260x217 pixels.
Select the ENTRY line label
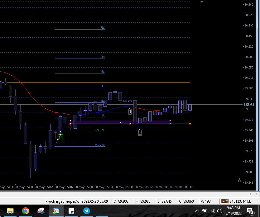click(100, 130)
